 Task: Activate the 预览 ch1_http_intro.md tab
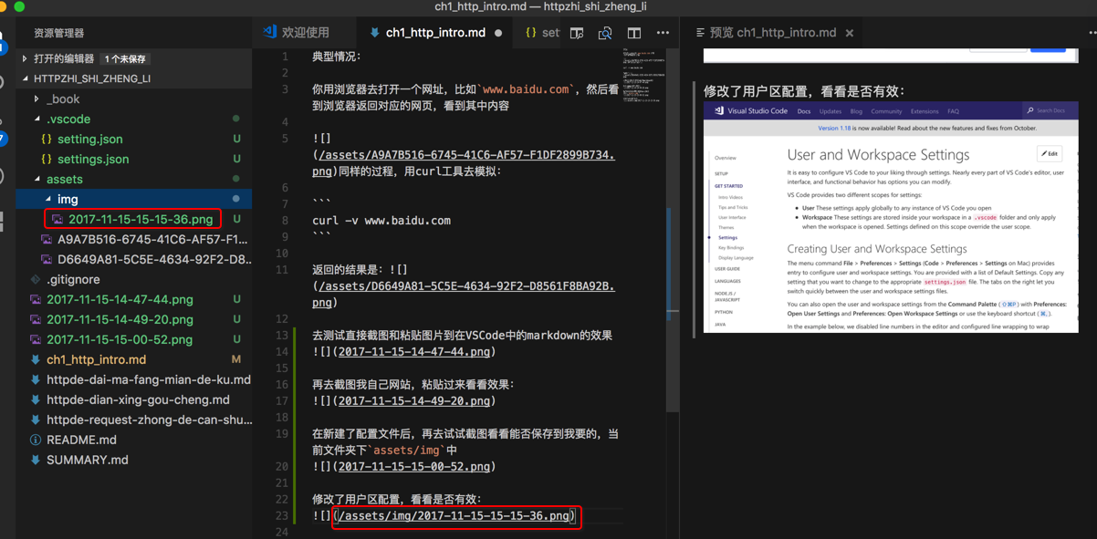(x=773, y=33)
